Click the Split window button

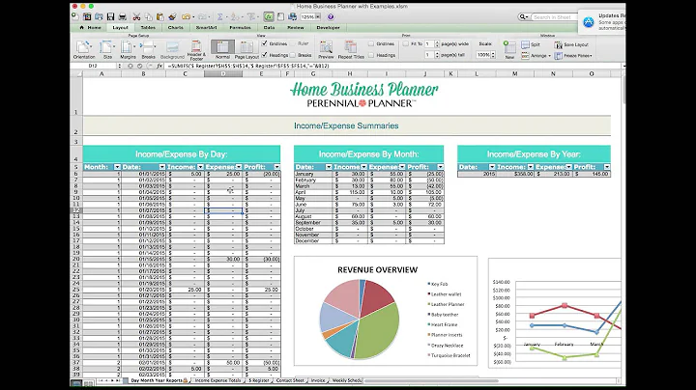[x=531, y=44]
